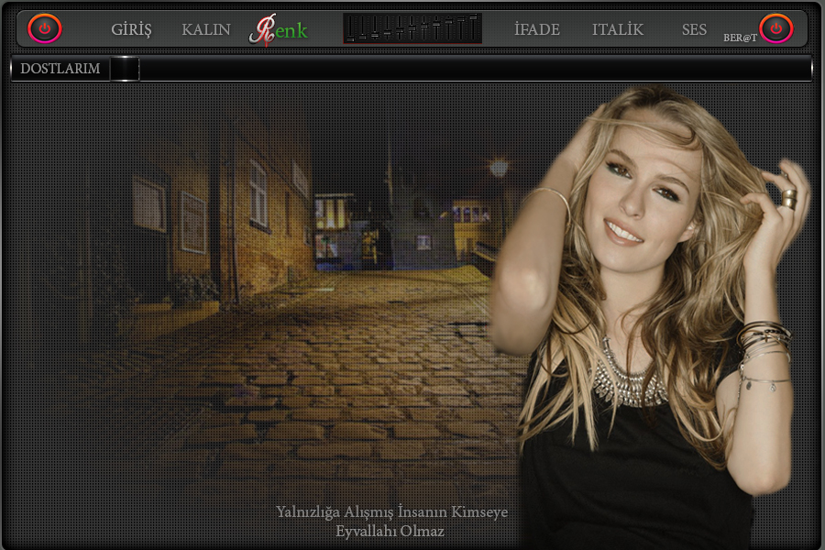This screenshot has width=825, height=550.
Task: Toggle SES sound option
Action: click(x=694, y=29)
